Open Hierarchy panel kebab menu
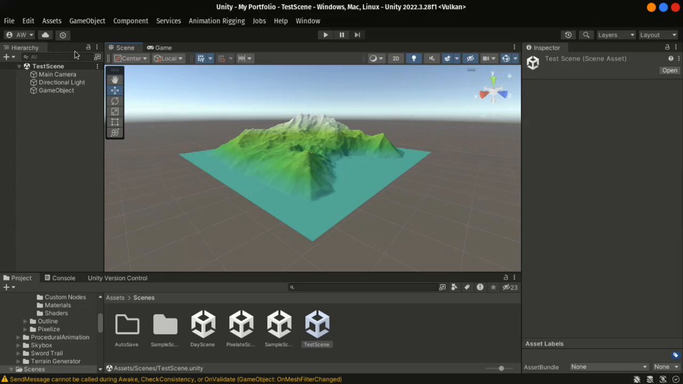683x384 pixels. 97,48
